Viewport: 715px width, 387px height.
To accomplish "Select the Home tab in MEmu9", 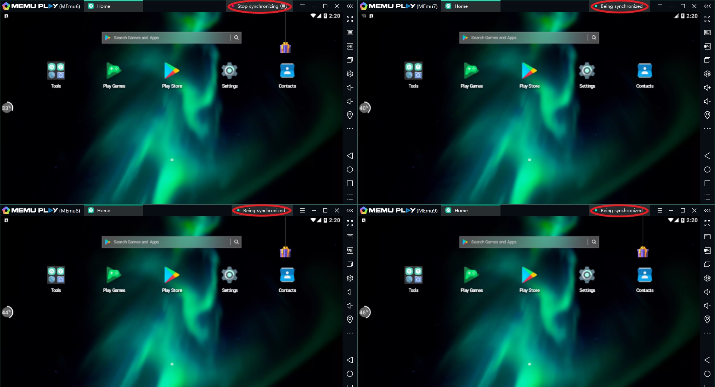I will point(461,211).
